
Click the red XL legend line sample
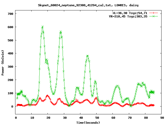pyautogui.click(x=153, y=13)
